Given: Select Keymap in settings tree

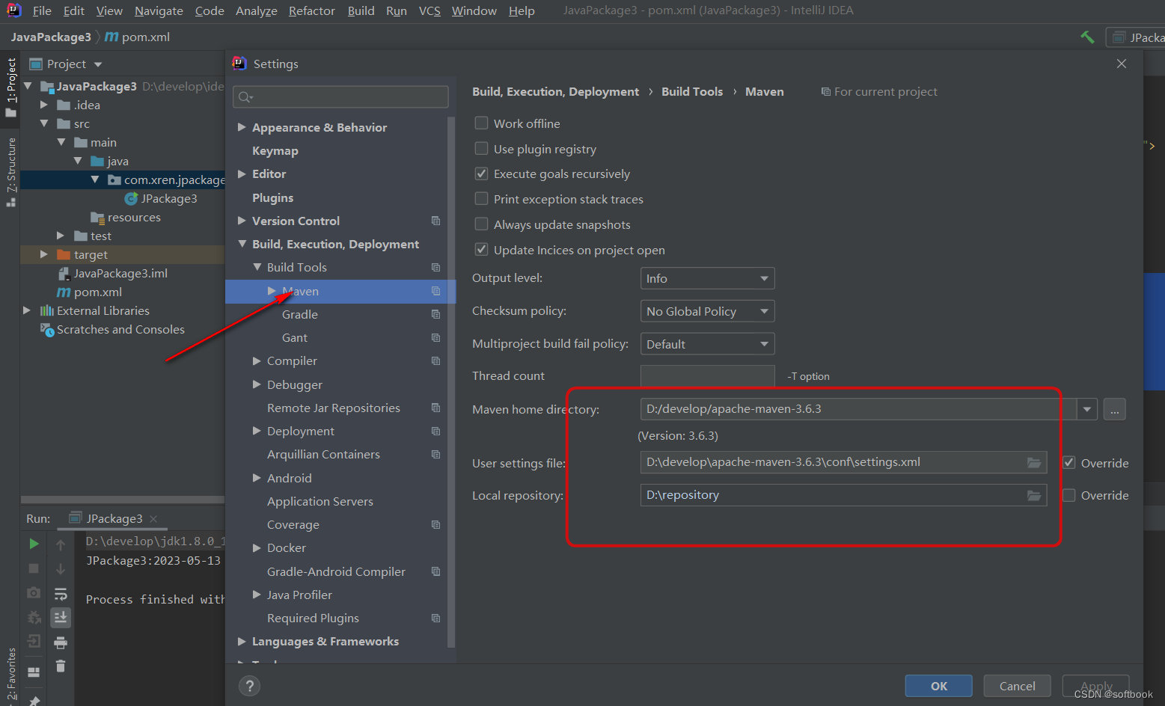Looking at the screenshot, I should click(x=275, y=150).
